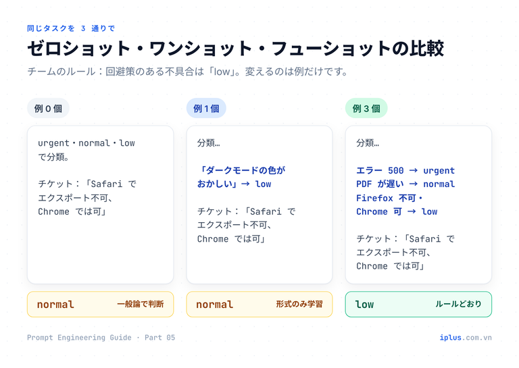
Task: Click the ルールどおり caption
Action: (x=458, y=304)
